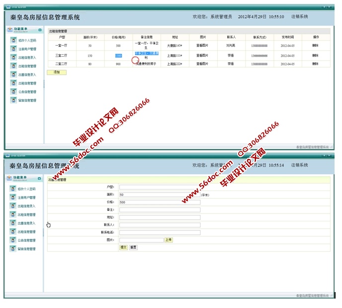The image size is (342, 308).
Task: Click the 上传 button next to the 图片 field
Action: coord(169,240)
